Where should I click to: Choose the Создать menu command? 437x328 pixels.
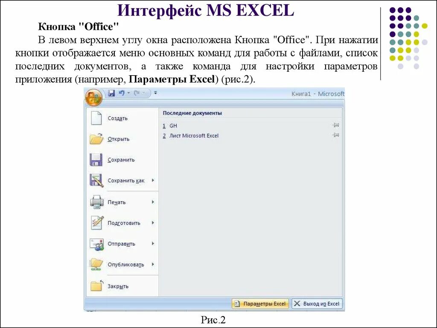coord(118,118)
